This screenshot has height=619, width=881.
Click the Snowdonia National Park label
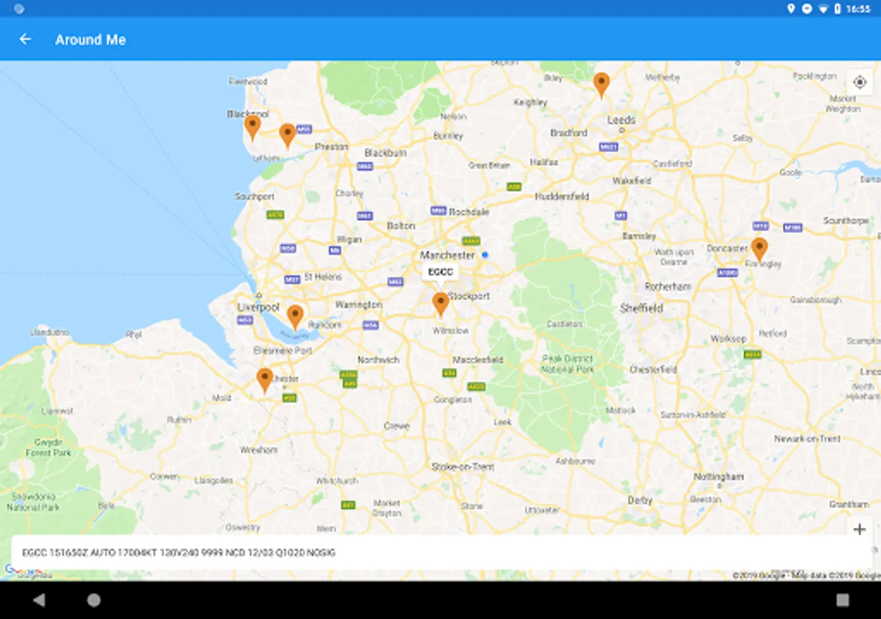click(33, 502)
